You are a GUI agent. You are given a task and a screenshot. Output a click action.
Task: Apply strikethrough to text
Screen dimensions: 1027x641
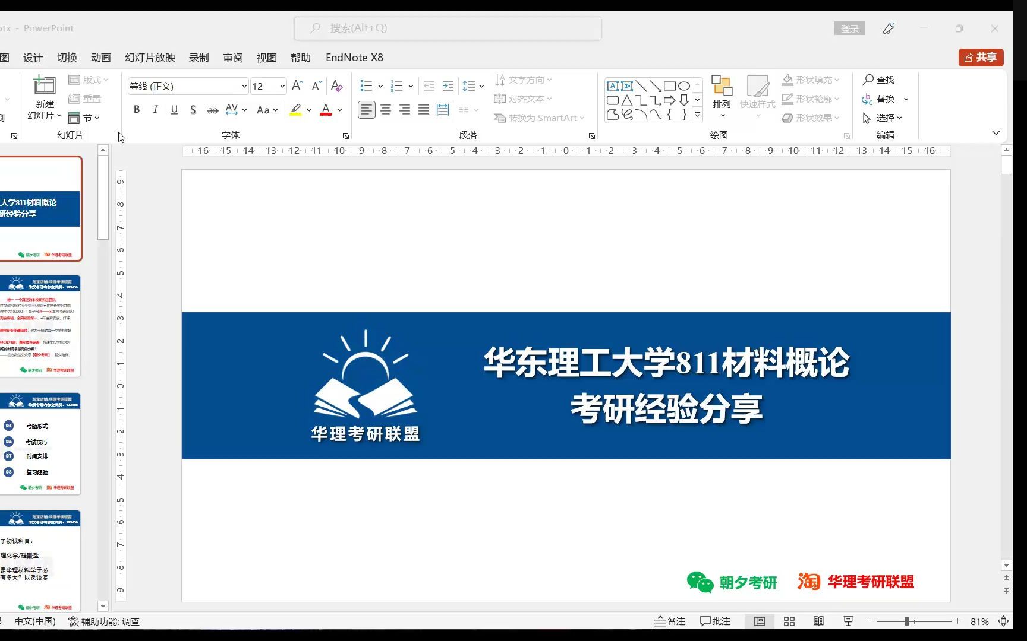pyautogui.click(x=212, y=110)
